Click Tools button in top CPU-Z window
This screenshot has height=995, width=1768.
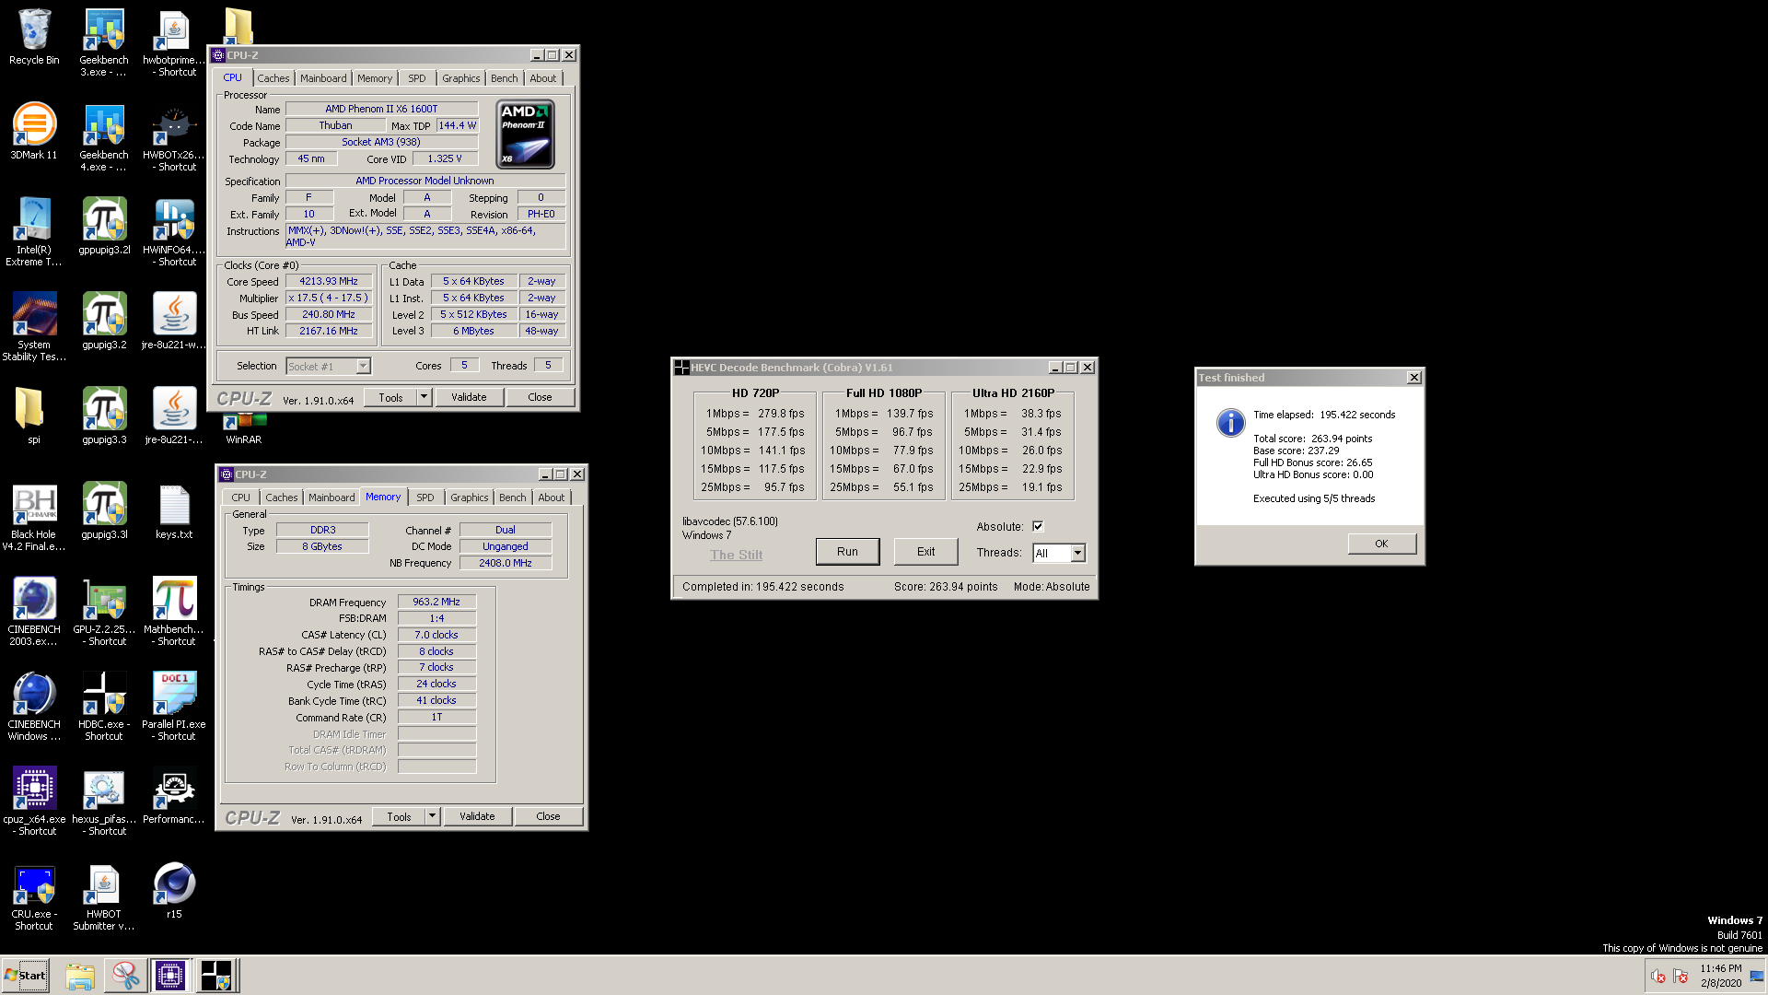tap(390, 397)
